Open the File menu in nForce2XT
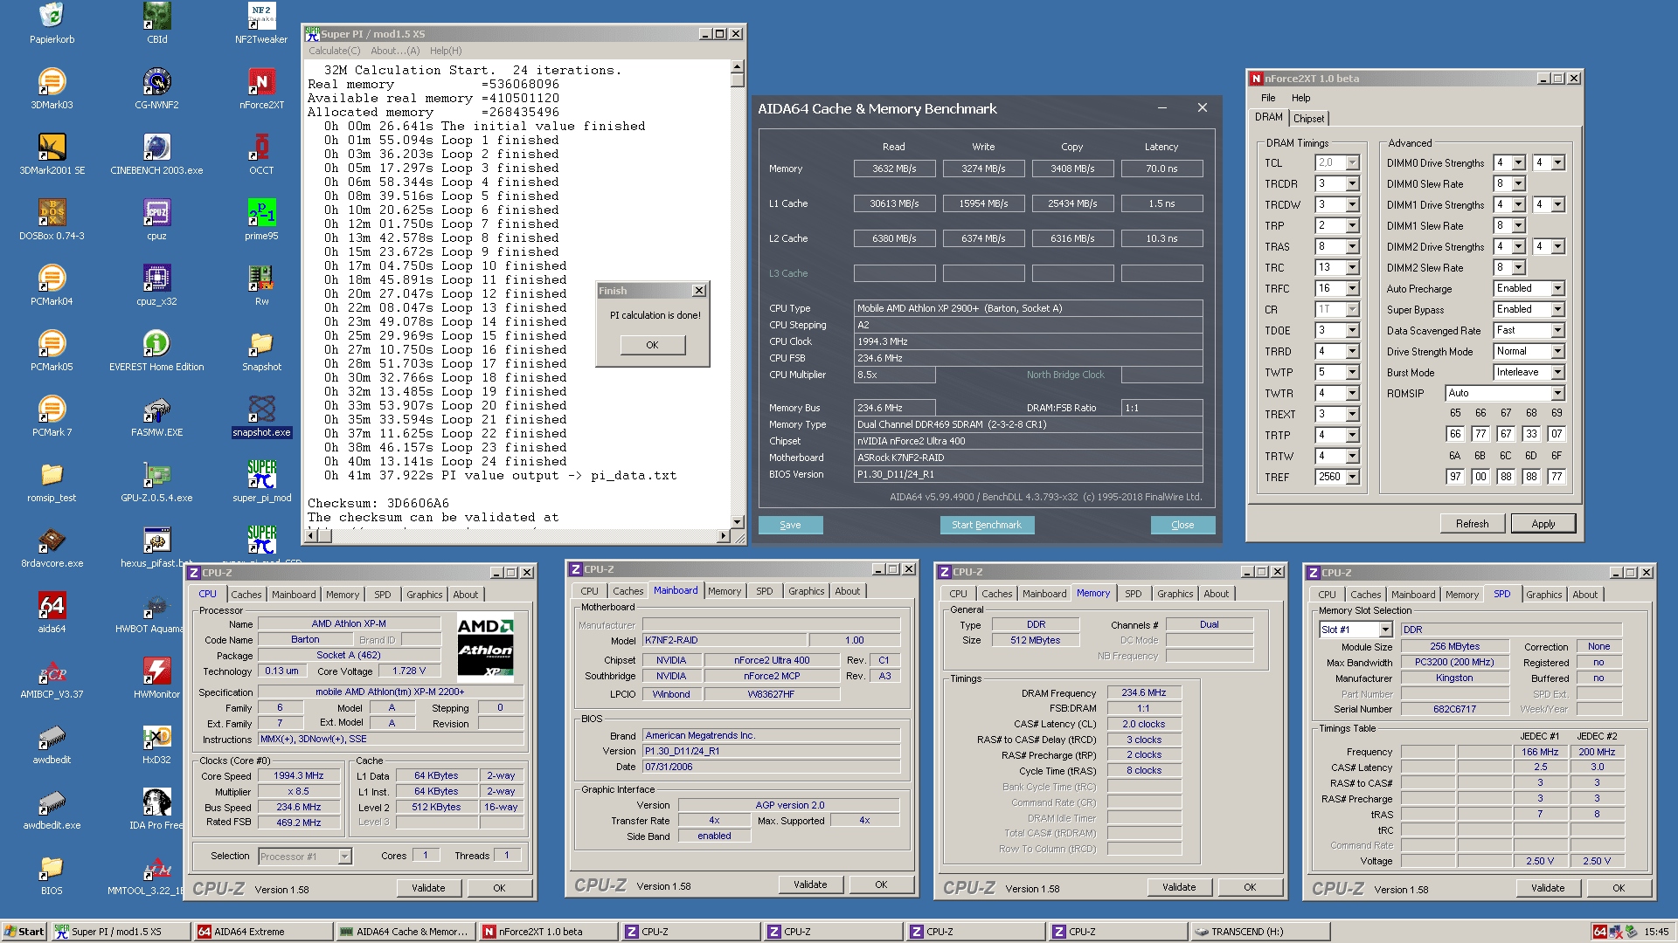Screen dimensions: 1678x943 pyautogui.click(x=1267, y=98)
